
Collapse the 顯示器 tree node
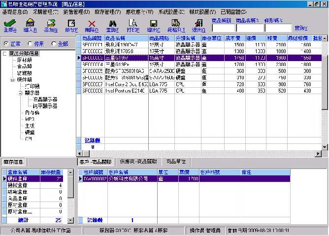point(21,93)
